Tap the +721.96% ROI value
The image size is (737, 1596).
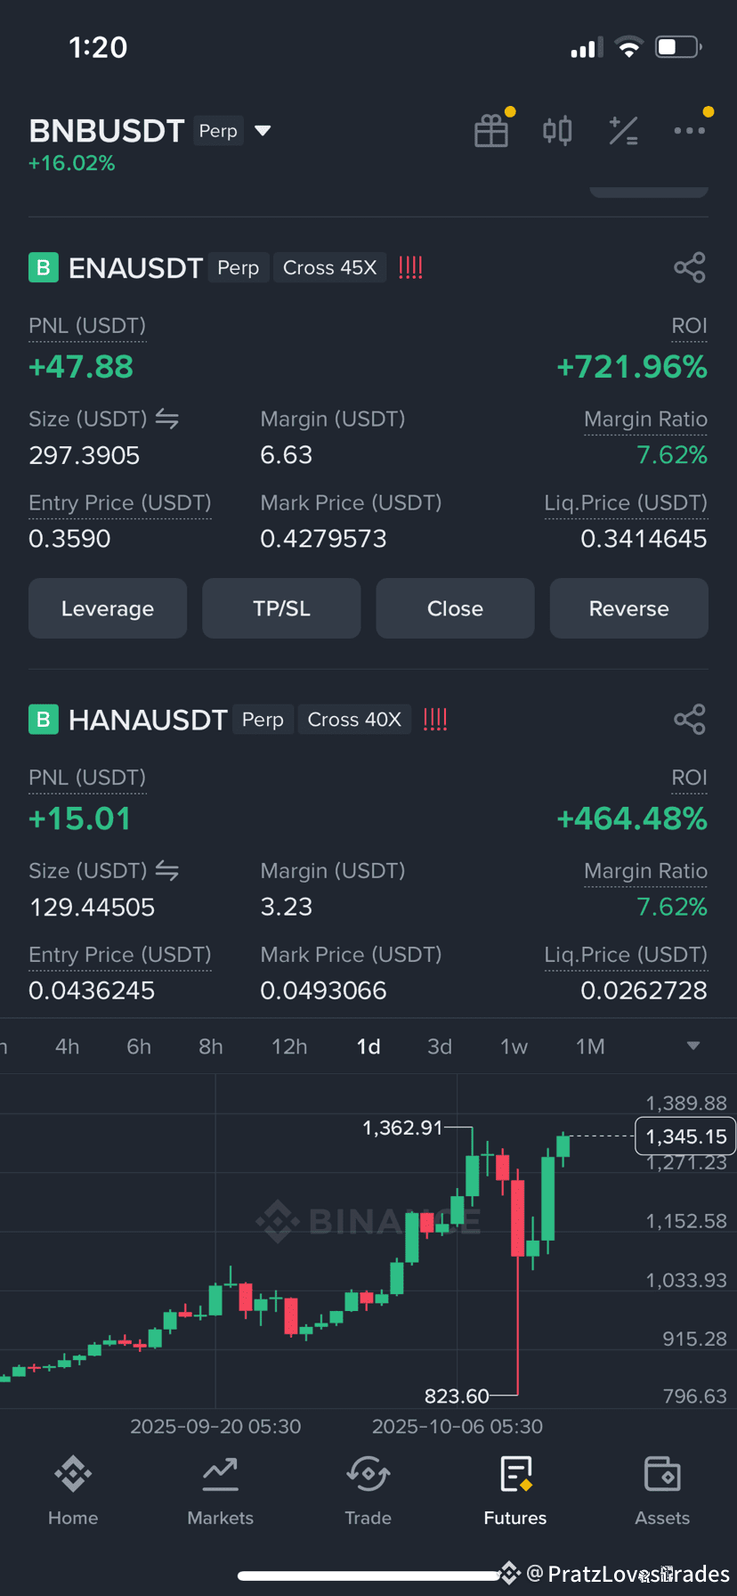click(x=632, y=366)
